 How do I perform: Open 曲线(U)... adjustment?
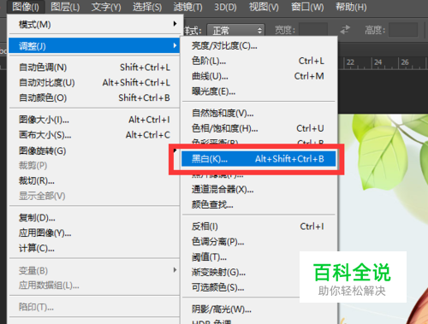pos(259,76)
